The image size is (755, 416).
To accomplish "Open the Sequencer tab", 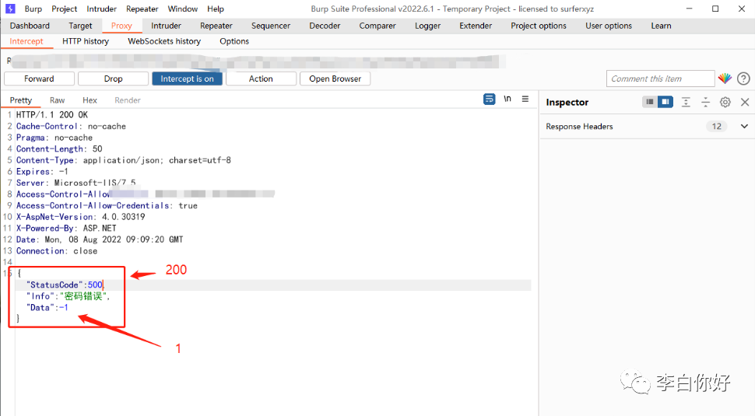I will 271,26.
